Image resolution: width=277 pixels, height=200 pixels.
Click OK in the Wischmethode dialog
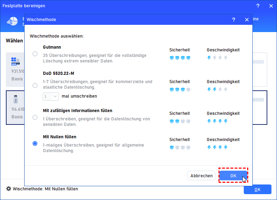coord(233,176)
